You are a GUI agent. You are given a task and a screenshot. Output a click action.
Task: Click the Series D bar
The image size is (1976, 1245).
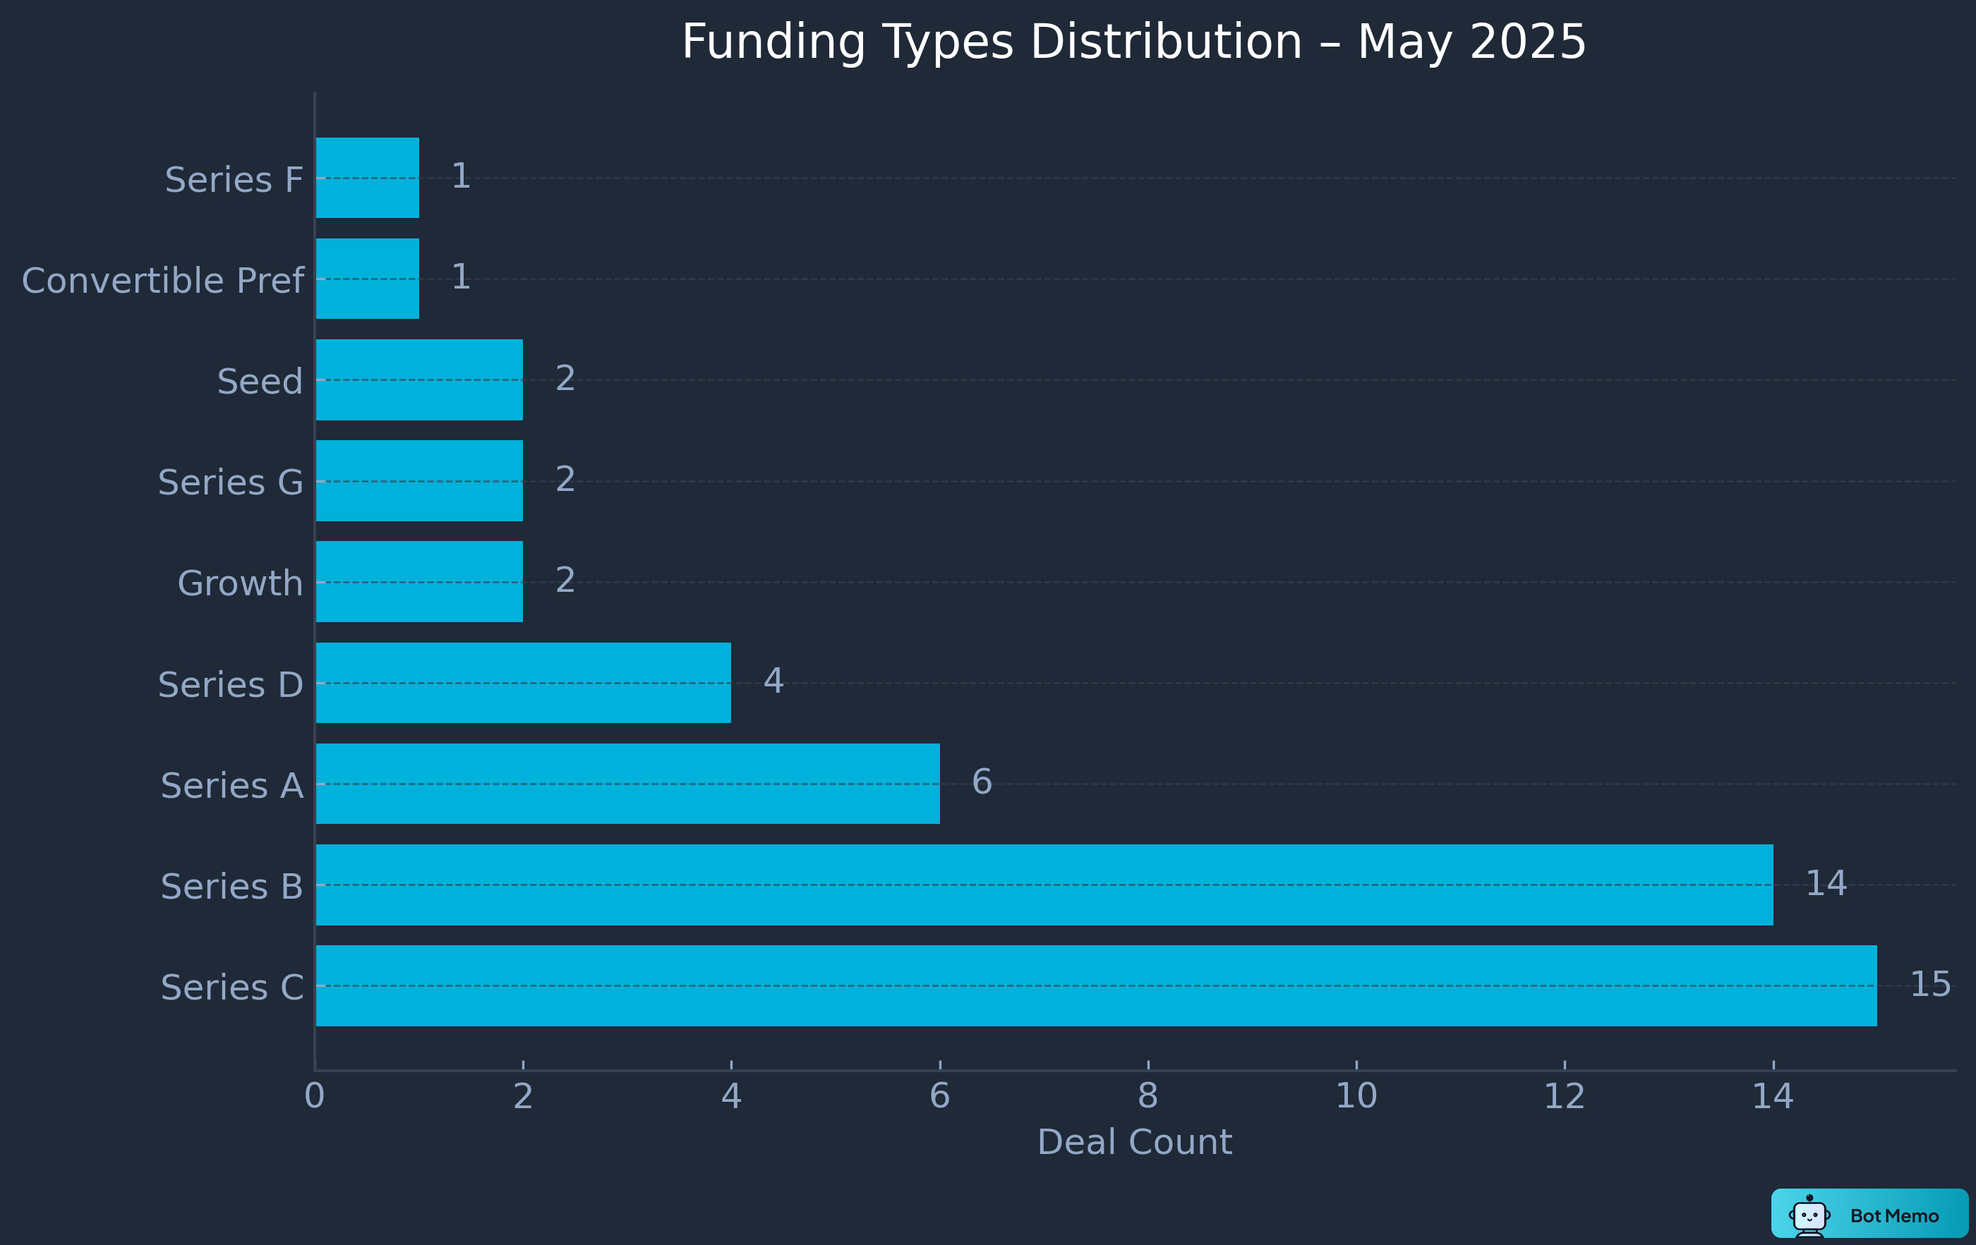click(x=524, y=682)
